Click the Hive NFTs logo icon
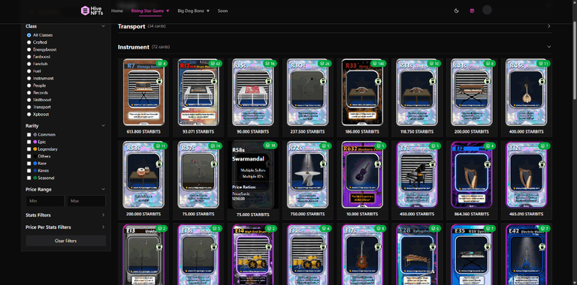The width and height of the screenshot is (577, 285). [86, 10]
